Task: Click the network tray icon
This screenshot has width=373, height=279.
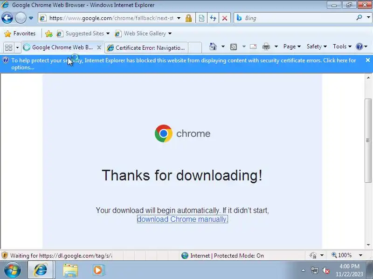Action: point(314,270)
